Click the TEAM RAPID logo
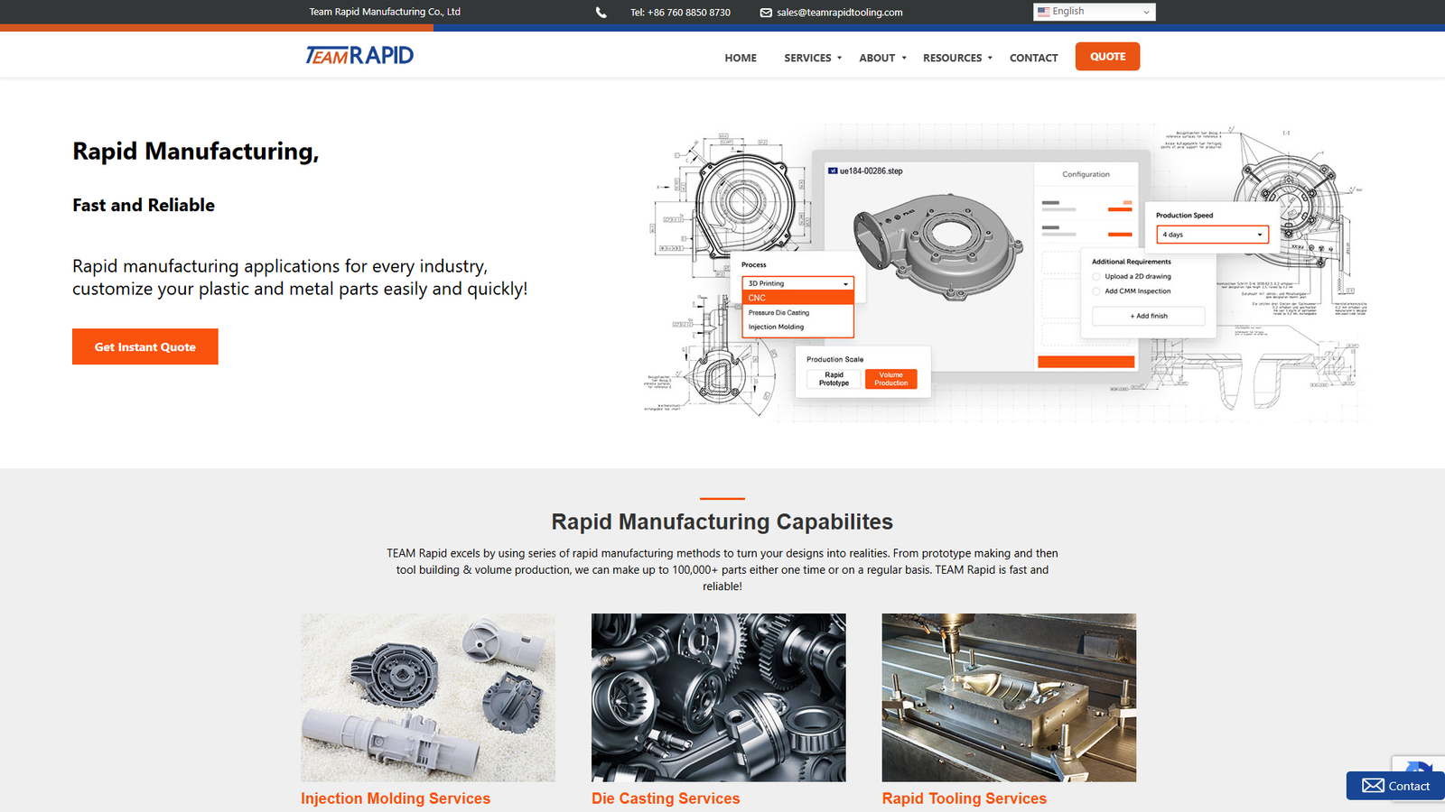Screen dimensions: 1445x812 [x=359, y=54]
